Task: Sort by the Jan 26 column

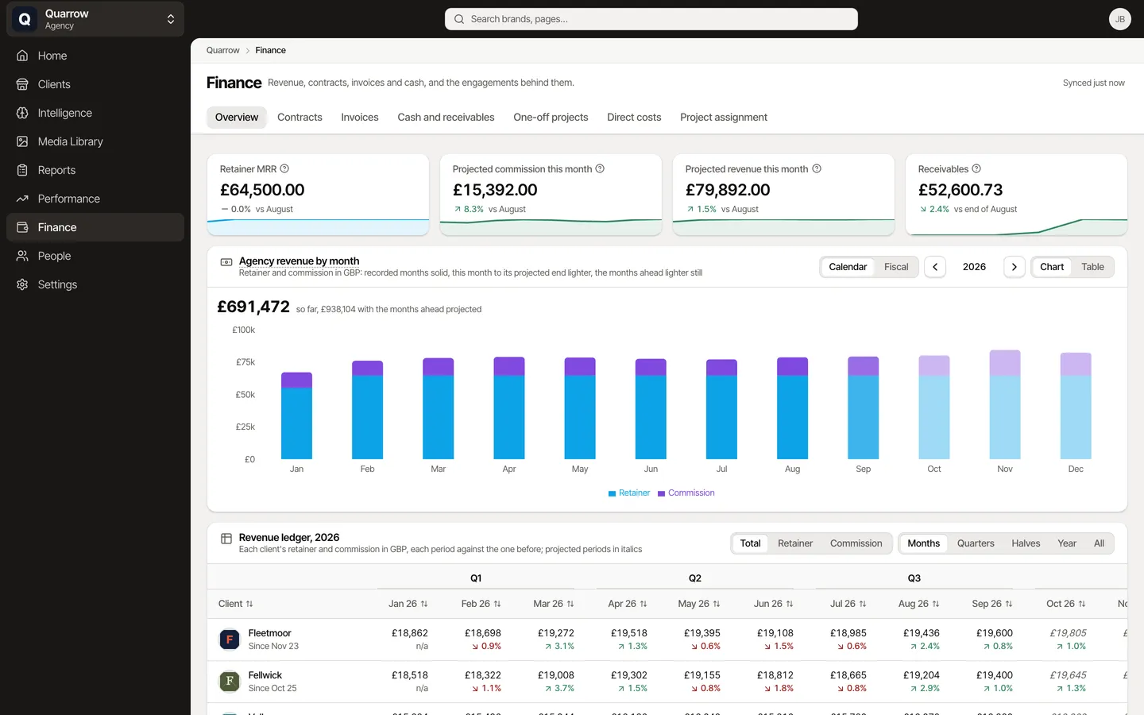Action: 408,604
